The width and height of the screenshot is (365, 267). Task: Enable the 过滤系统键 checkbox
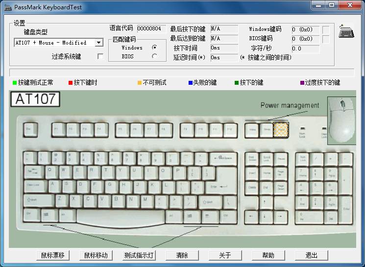click(100, 56)
